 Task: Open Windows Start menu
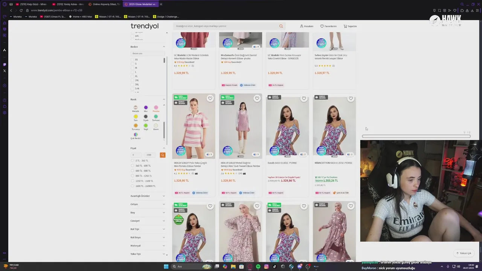coord(166,266)
